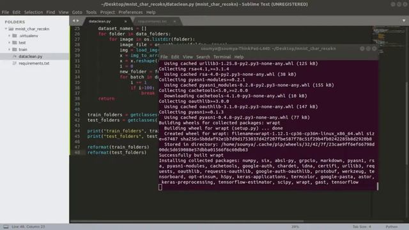Close the dataclean.py tab
Image resolution: width=409 pixels, height=230 pixels.
pyautogui.click(x=125, y=21)
